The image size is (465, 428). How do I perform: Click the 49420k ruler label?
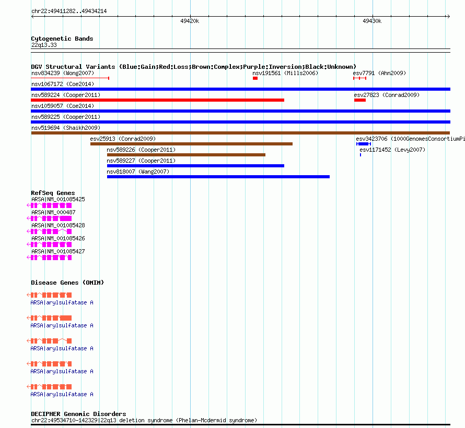click(x=190, y=21)
